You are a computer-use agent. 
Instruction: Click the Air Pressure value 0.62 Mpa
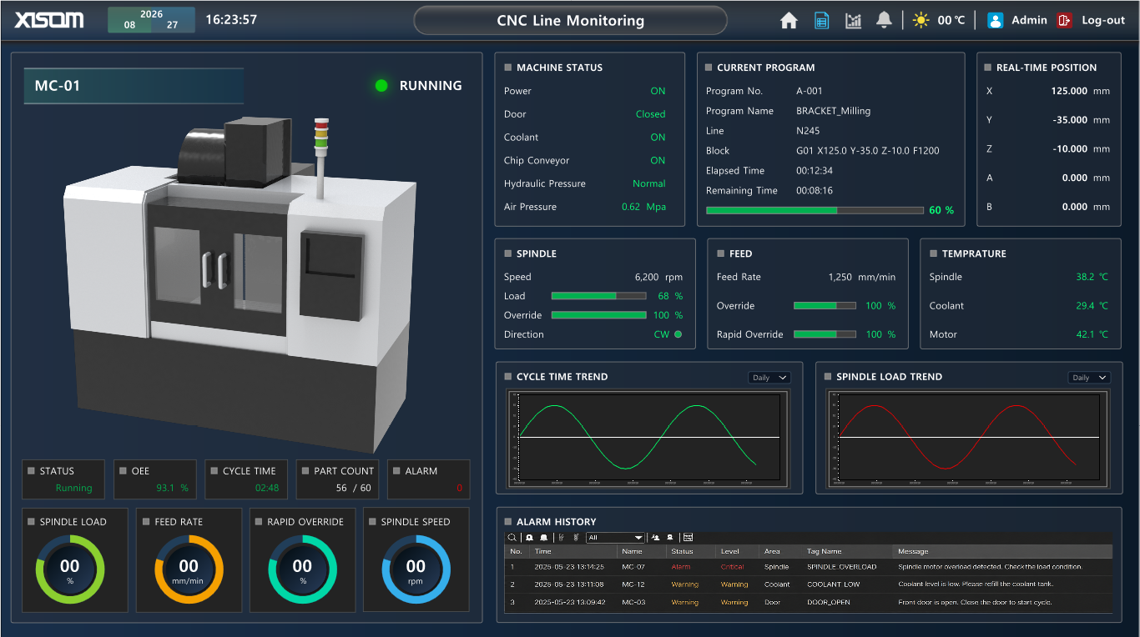(x=643, y=207)
